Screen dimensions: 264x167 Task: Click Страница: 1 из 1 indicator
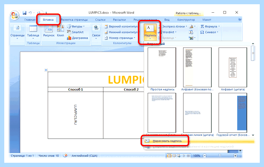pyautogui.click(x=22, y=156)
